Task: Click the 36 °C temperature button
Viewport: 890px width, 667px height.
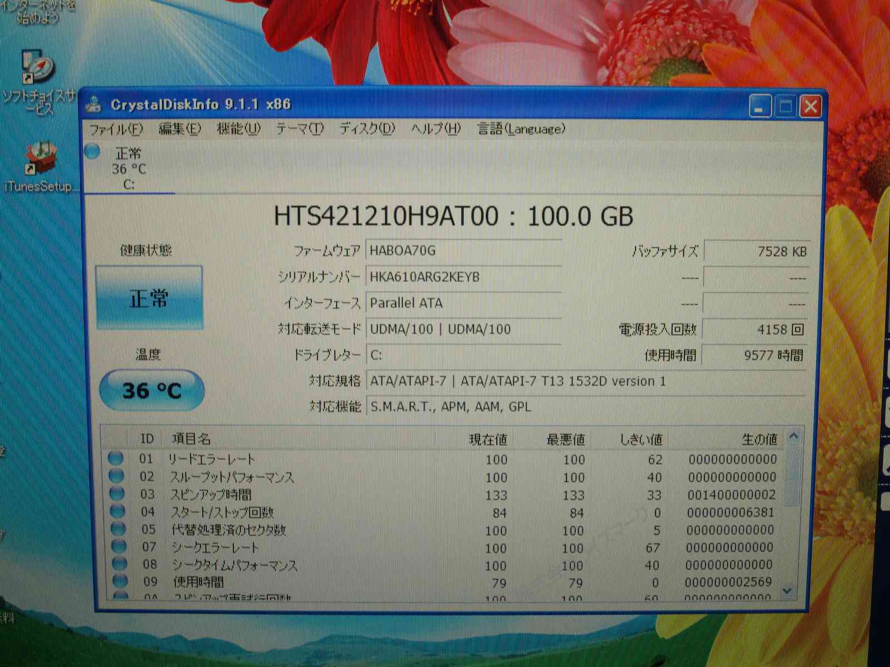Action: (151, 391)
